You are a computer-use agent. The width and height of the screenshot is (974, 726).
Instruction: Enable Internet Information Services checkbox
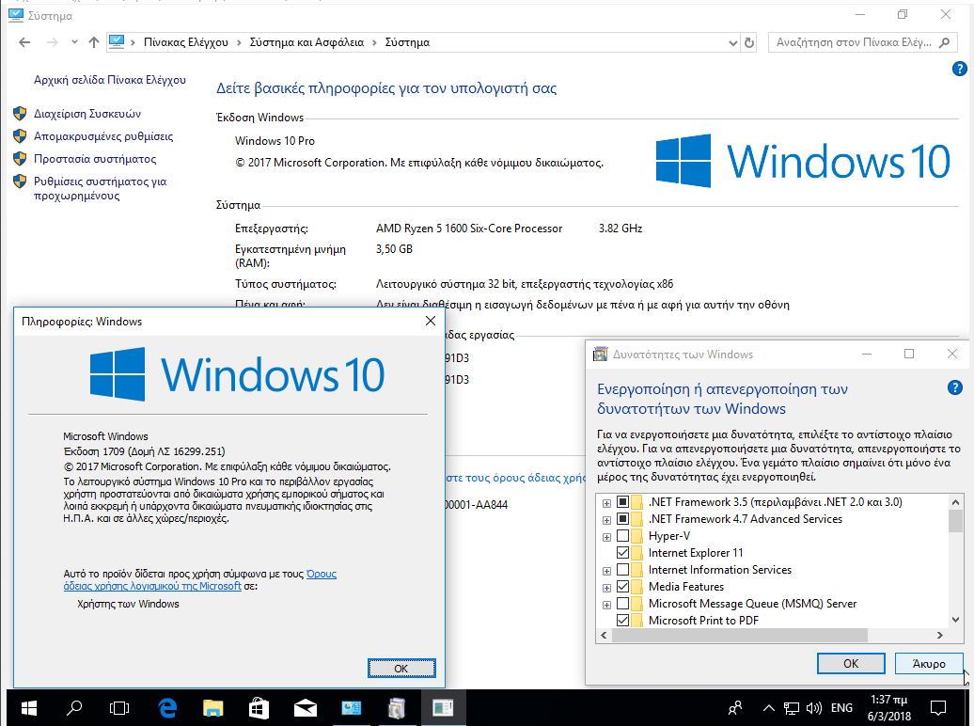[x=622, y=569]
